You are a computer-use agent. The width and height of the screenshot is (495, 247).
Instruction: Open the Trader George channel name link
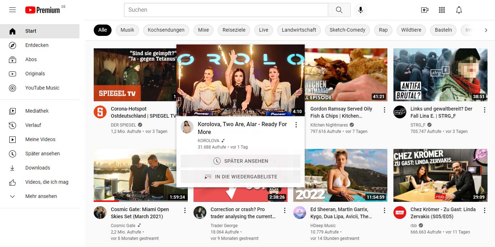coord(224,225)
